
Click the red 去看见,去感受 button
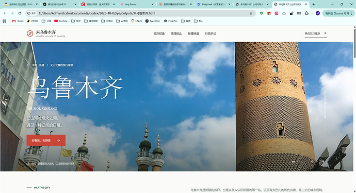[x=46, y=141]
